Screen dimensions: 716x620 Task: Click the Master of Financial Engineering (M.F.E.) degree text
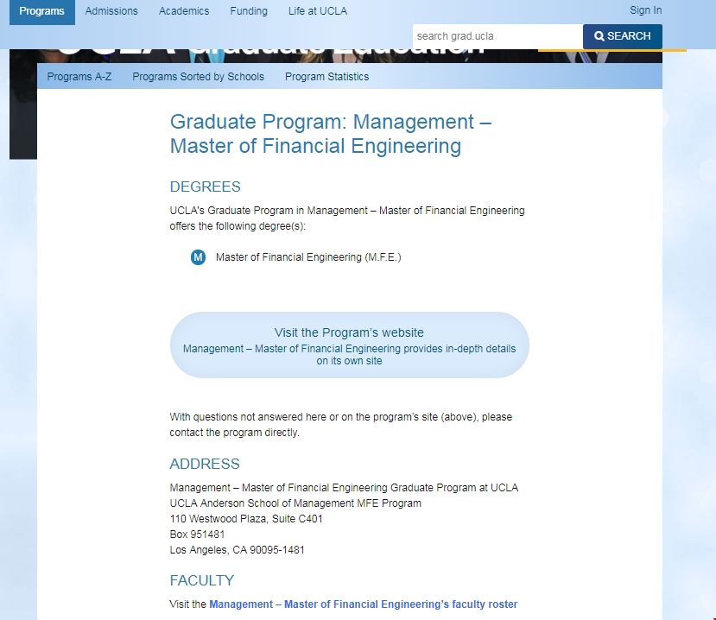click(x=308, y=257)
